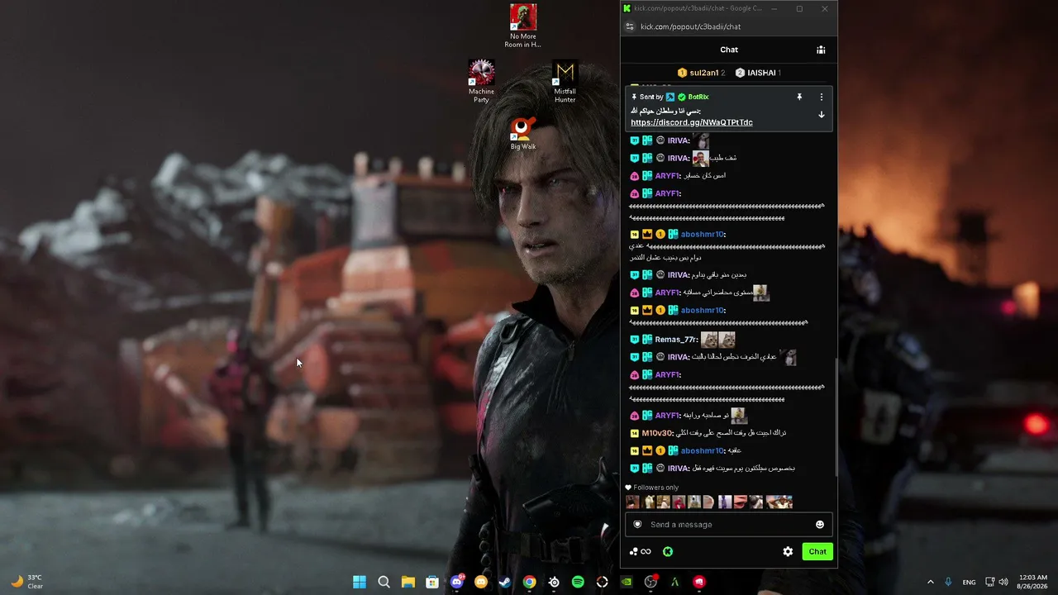Image resolution: width=1058 pixels, height=595 pixels.
Task: Click the Remas_77 username in chat
Action: coord(676,340)
